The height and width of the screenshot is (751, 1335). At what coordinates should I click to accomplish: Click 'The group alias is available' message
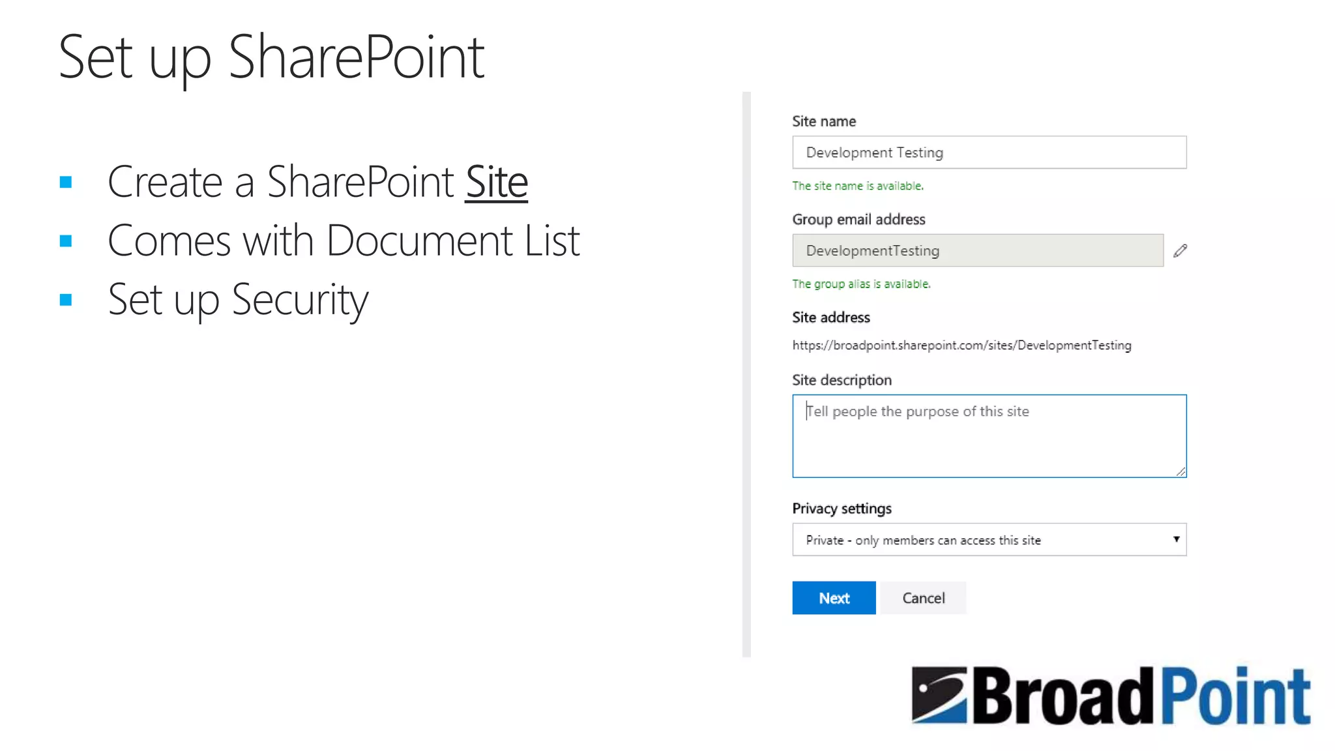click(861, 284)
